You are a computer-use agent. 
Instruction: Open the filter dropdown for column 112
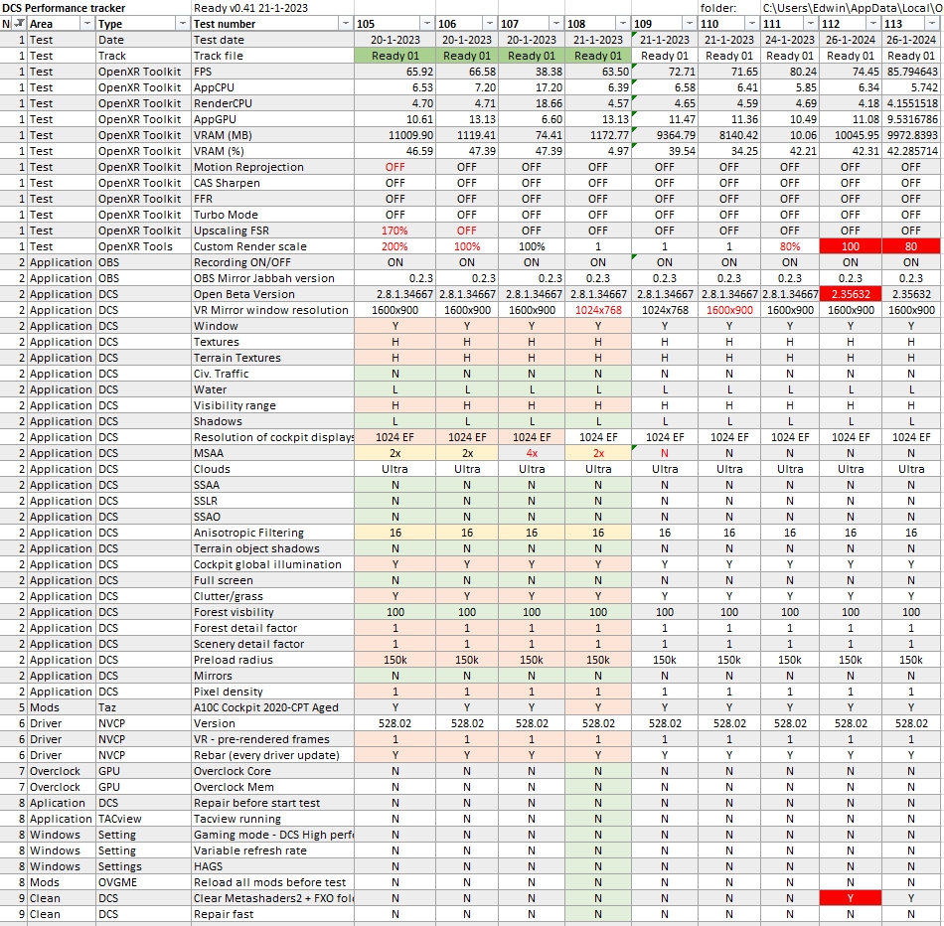[x=873, y=24]
